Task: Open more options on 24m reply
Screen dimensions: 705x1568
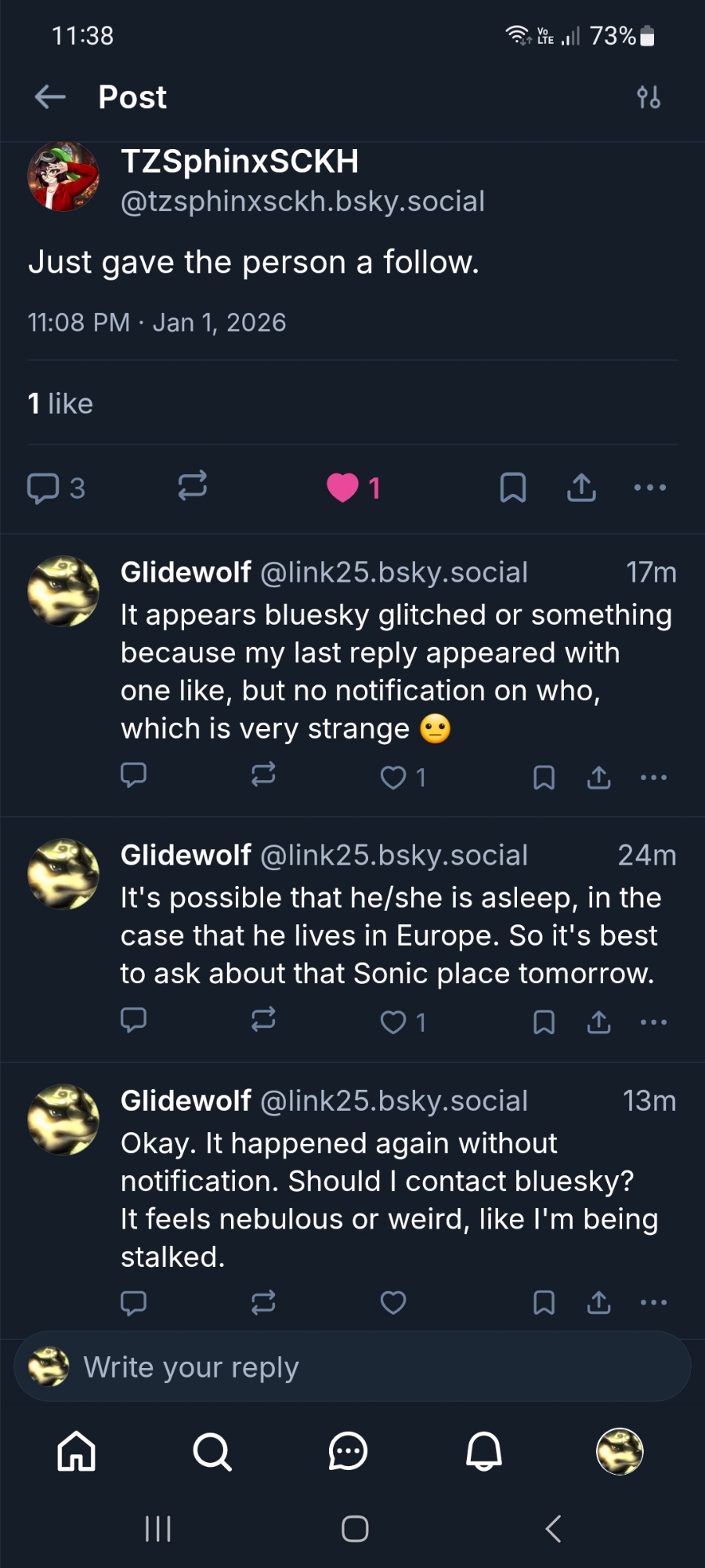Action: click(653, 1022)
